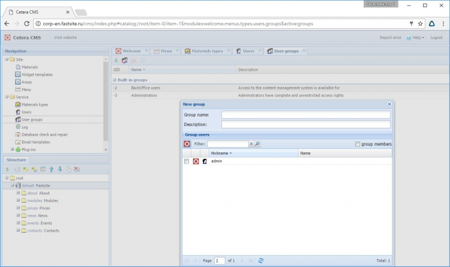Click the Navigation panel scrollbar
Viewport: 450px width, 267px height.
click(x=106, y=101)
